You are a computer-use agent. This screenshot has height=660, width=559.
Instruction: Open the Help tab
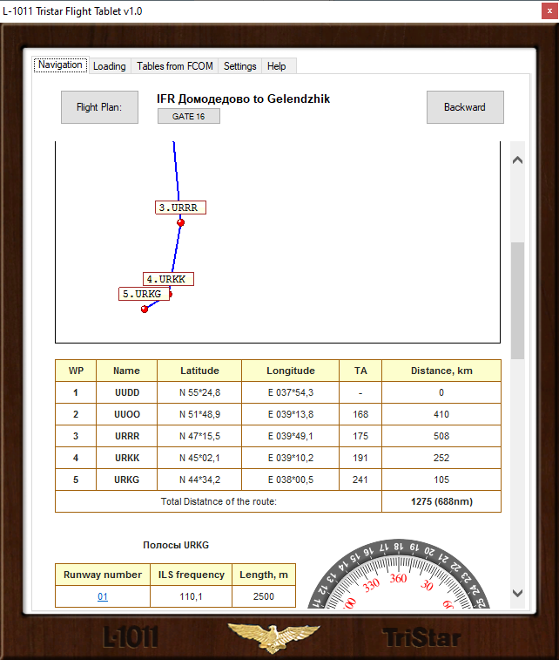pos(277,66)
